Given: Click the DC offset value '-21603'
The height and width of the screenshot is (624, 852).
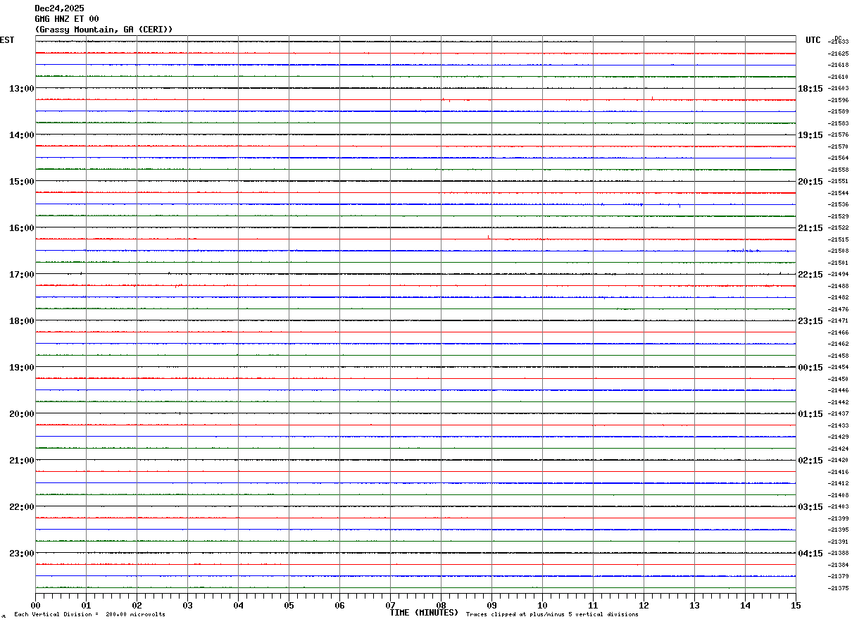Looking at the screenshot, I should 839,88.
